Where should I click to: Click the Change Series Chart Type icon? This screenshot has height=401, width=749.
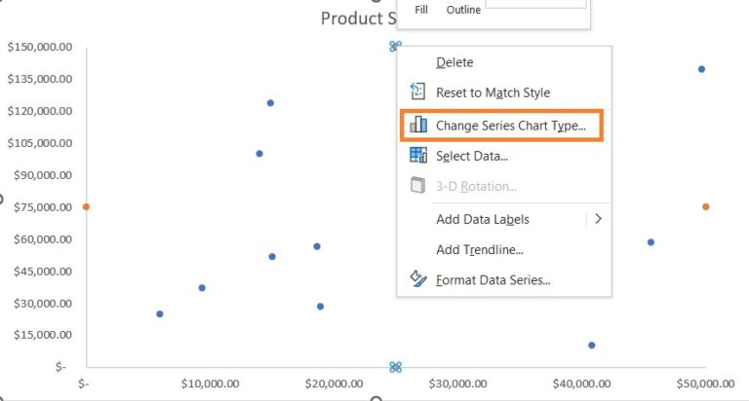tap(418, 125)
